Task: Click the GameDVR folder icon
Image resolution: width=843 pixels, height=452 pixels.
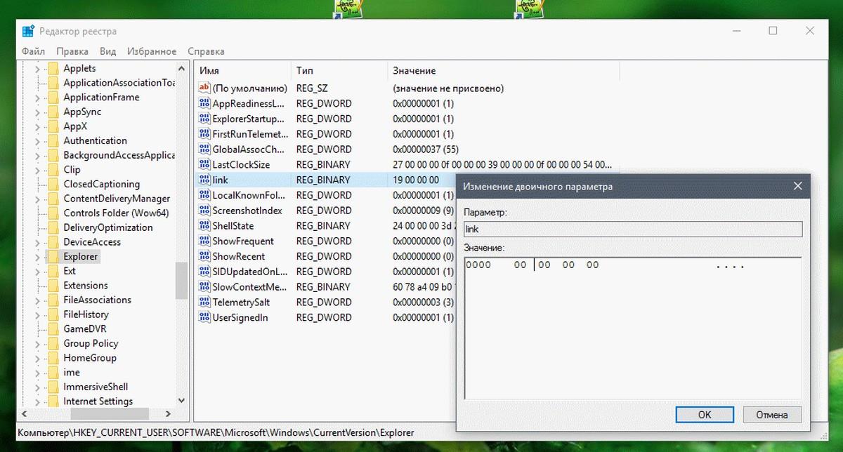Action: click(52, 328)
